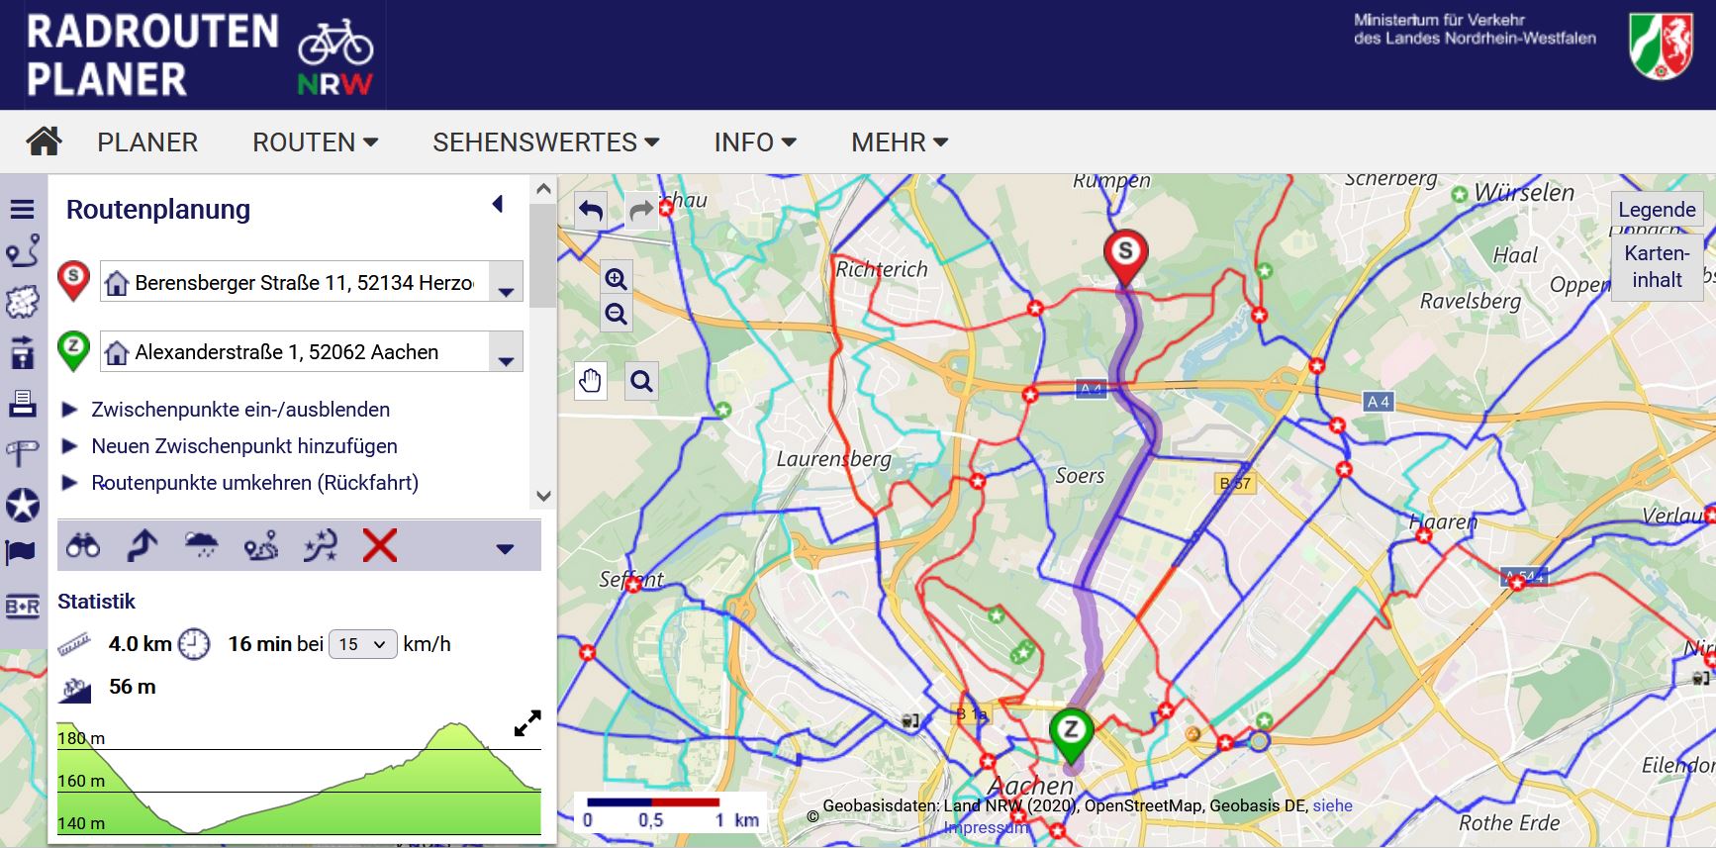Open the ROUTEN menu

coord(315,142)
